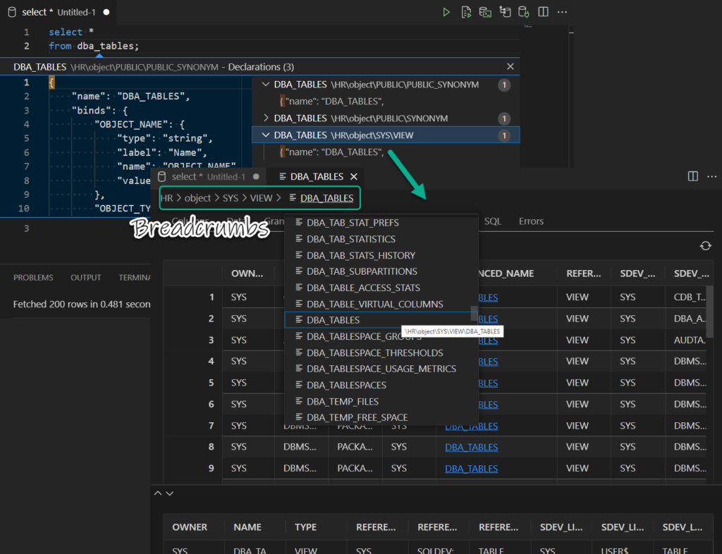
Task: Switch to the SQL tab
Action: coord(493,221)
